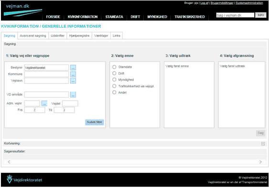This screenshot has width=269, height=188.
Task: Click the Vejdirektoratet crown logo in footer
Action: 10,179
